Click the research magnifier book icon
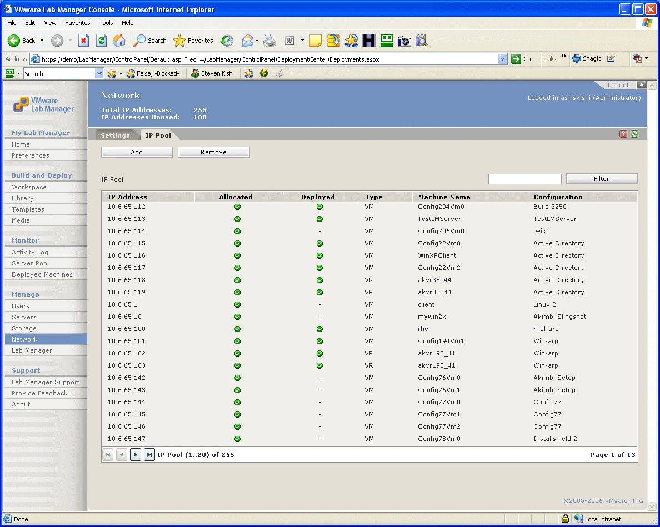 coord(421,41)
